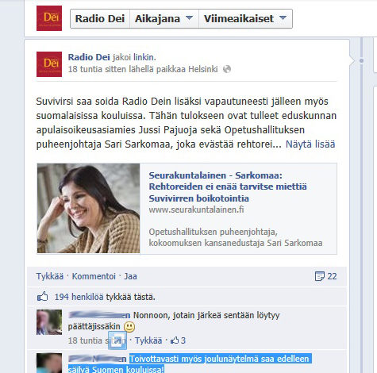377x373 pixels.
Task: Open the Sari Sarkomaa article photo
Action: point(88,209)
